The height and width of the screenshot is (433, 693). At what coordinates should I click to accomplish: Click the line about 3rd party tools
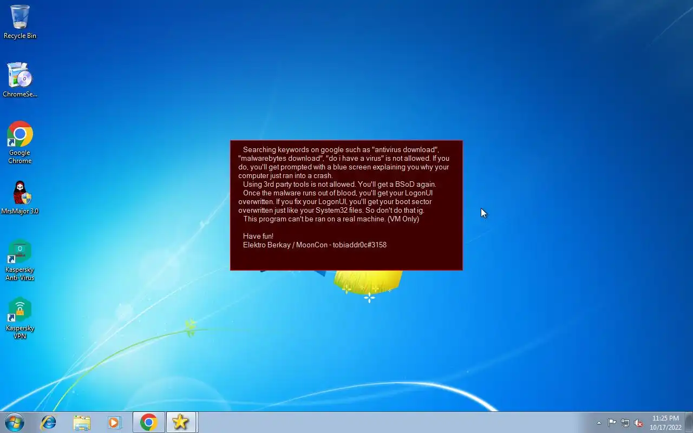339,184
